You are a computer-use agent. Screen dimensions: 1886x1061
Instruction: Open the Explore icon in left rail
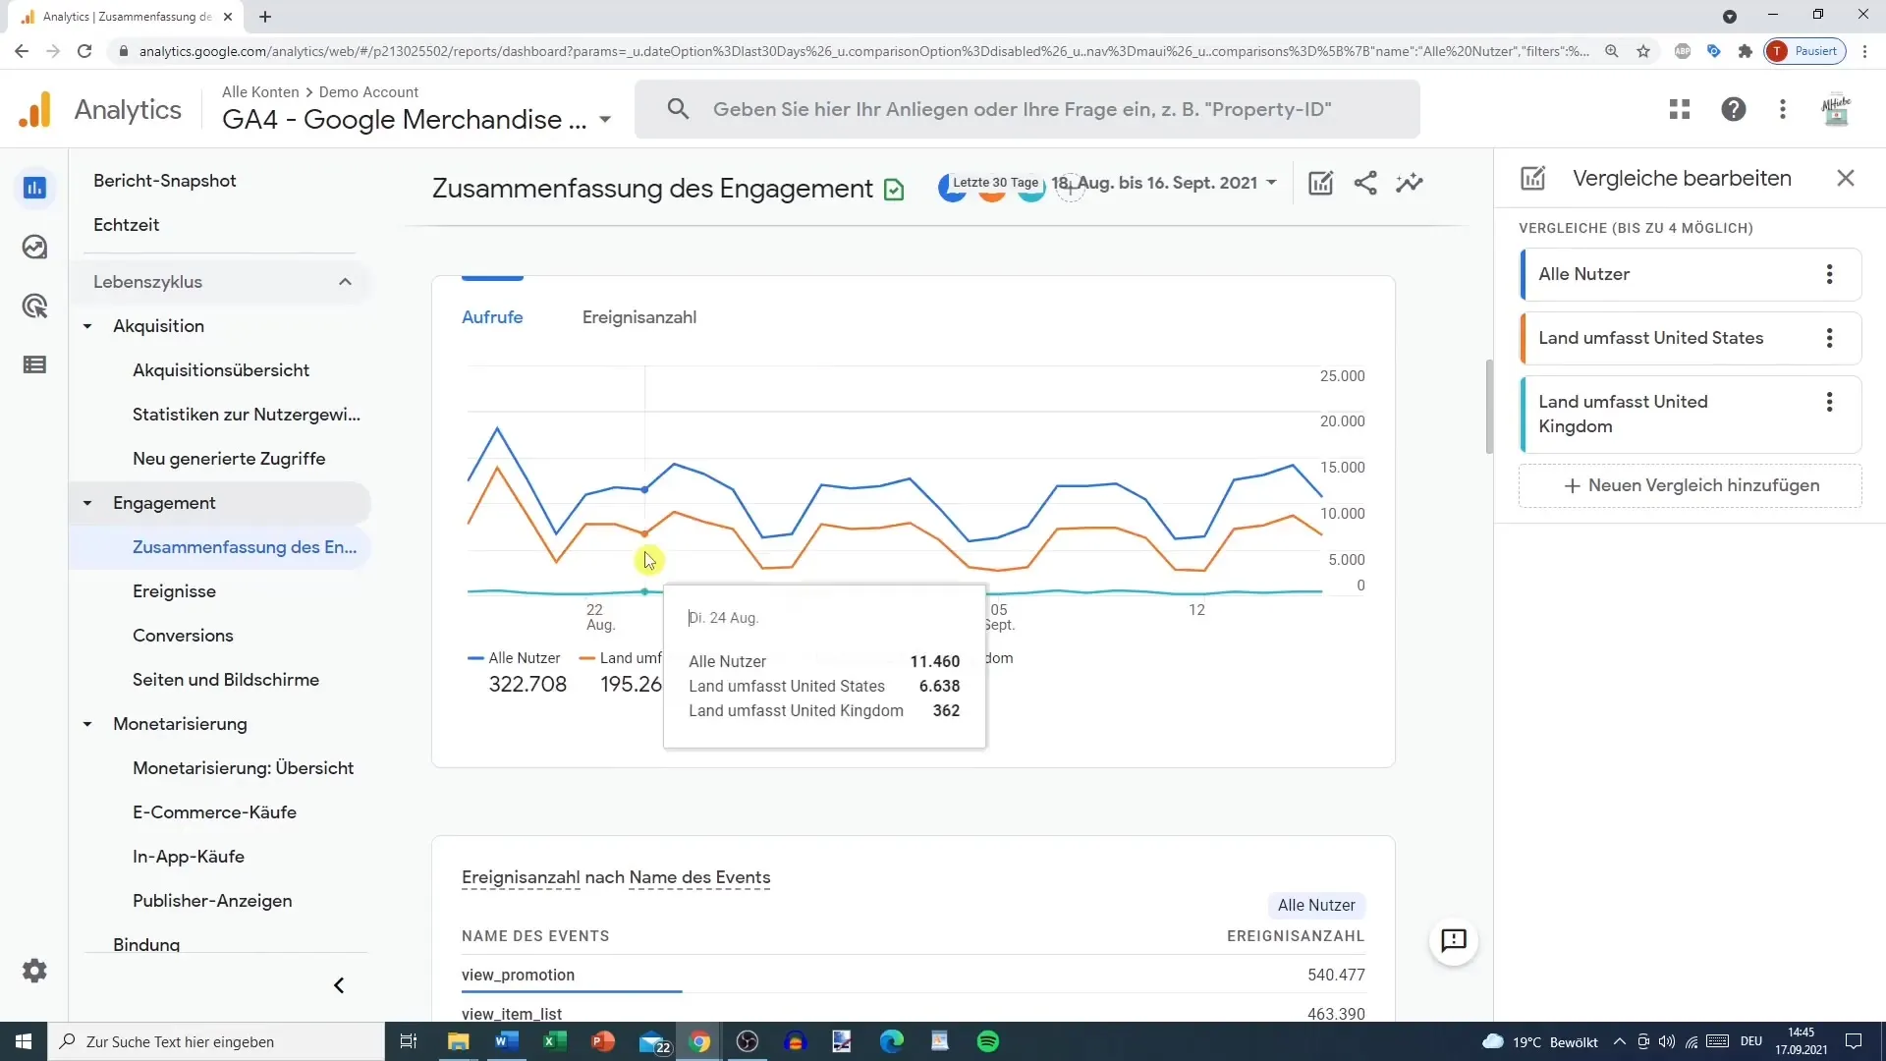click(x=34, y=247)
